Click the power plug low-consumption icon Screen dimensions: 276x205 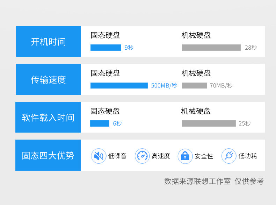(229, 156)
